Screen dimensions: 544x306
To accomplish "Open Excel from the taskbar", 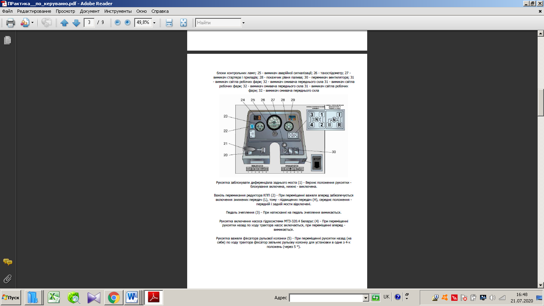I will coord(54,298).
